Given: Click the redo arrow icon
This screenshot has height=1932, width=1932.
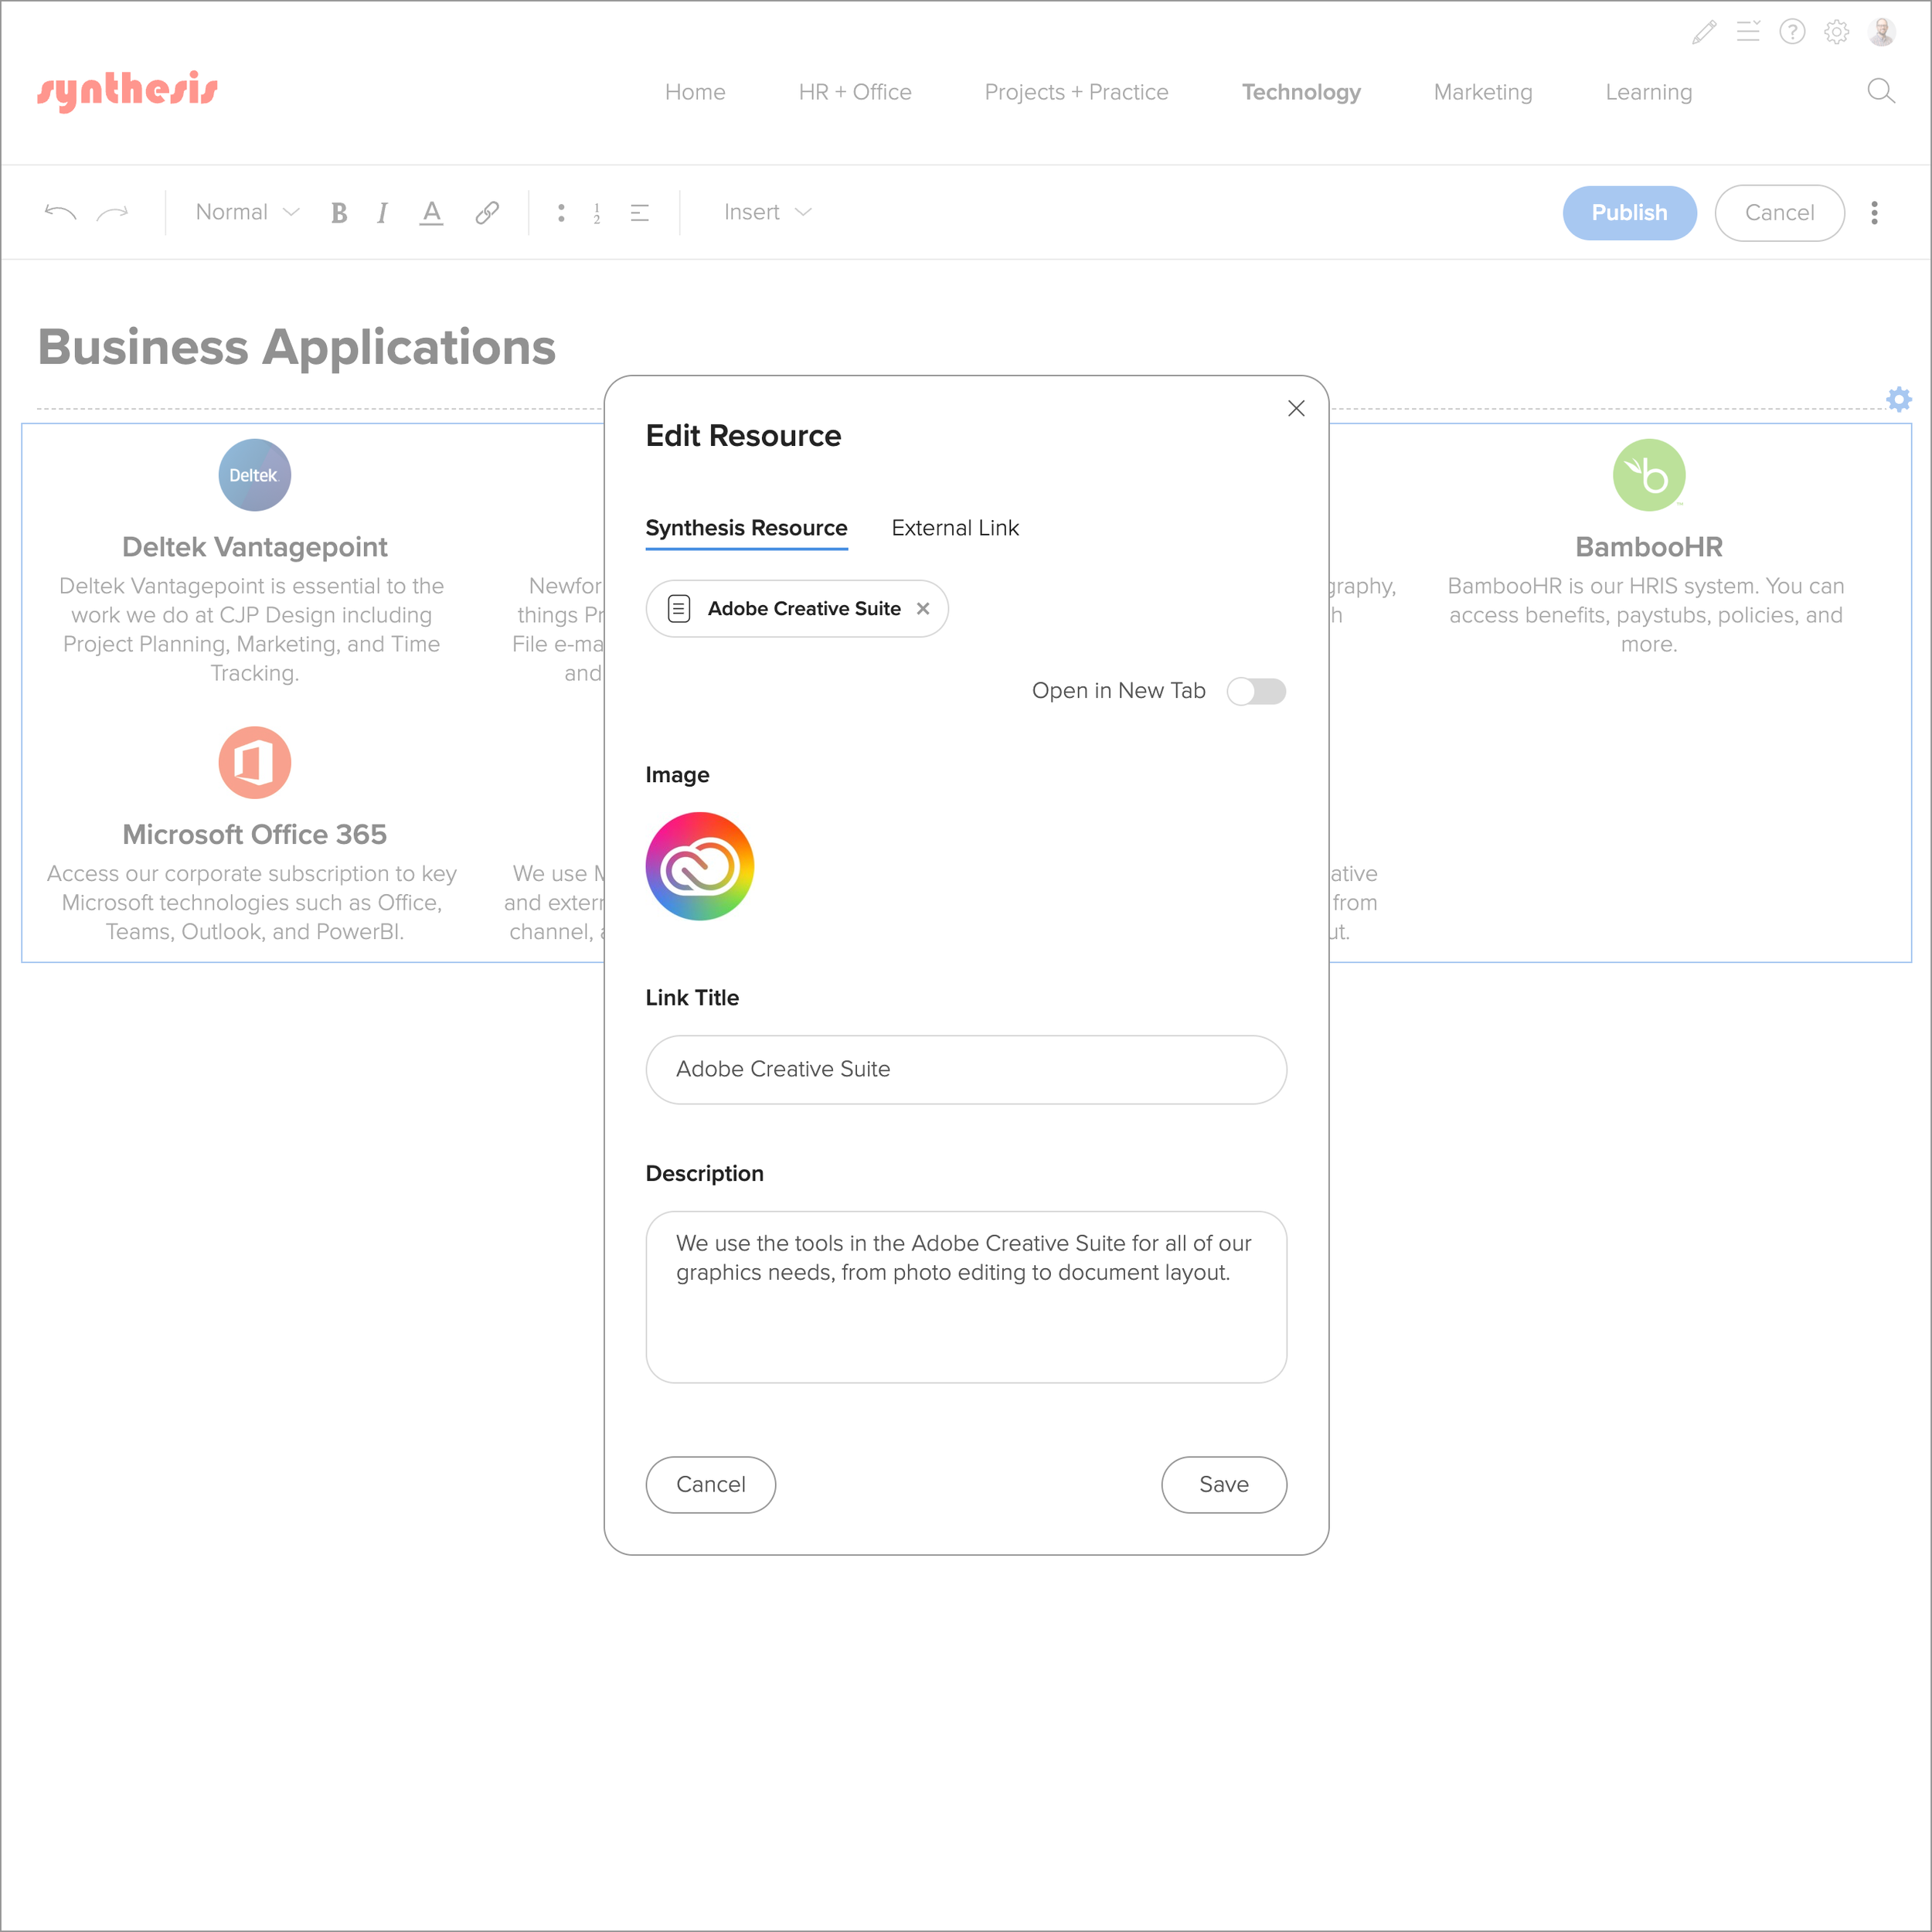Looking at the screenshot, I should tap(113, 212).
